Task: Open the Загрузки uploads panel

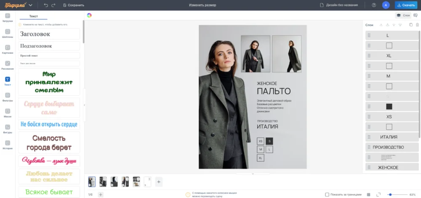Action: 8,17
